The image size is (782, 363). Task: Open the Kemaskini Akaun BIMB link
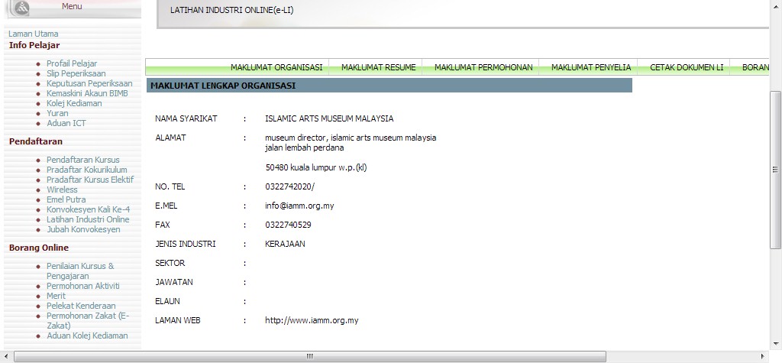(87, 93)
